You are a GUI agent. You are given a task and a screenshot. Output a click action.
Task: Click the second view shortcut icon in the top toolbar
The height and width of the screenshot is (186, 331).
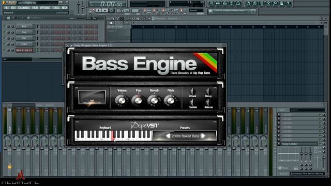(x=218, y=4)
